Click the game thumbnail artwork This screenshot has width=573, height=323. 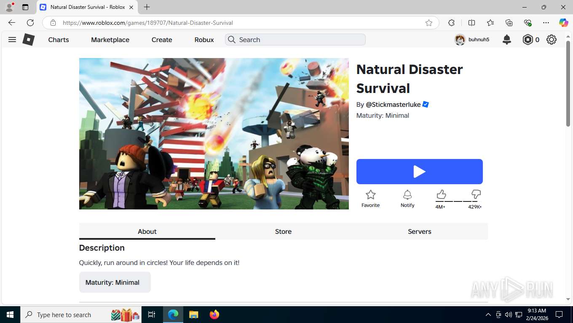214,134
